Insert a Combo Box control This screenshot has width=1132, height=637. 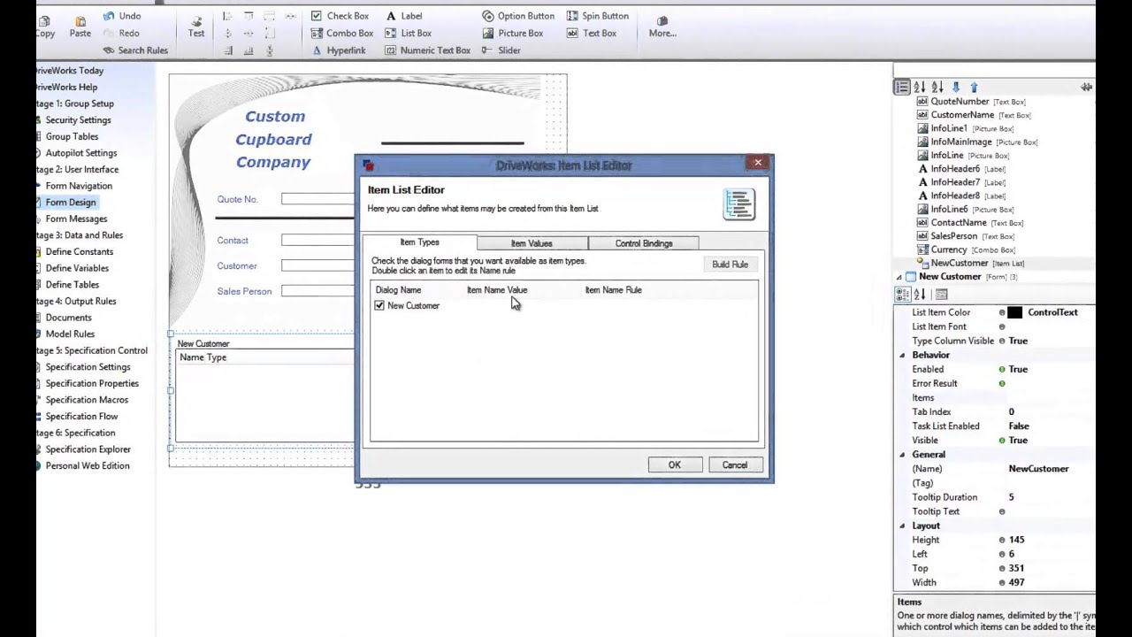341,33
